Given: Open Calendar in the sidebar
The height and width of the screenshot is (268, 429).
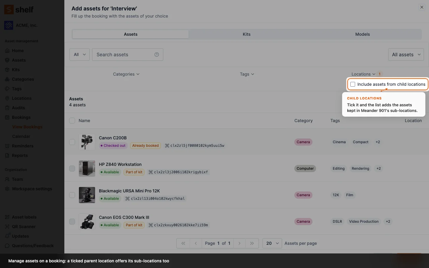Looking at the screenshot, I should coord(21,136).
